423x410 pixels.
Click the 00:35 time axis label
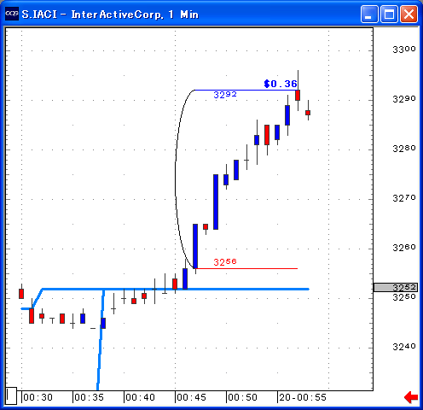coord(89,397)
